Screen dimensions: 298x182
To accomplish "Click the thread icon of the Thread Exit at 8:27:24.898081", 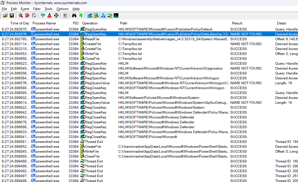I will pos(82,141).
